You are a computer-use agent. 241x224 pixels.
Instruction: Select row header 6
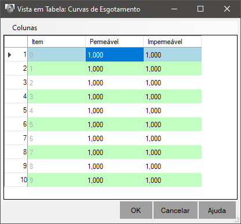(16, 124)
